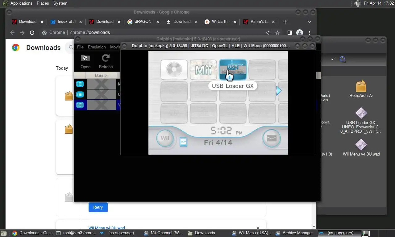Click the file manager search magnifier icon
Screen dimensions: 395x237
click(x=343, y=59)
